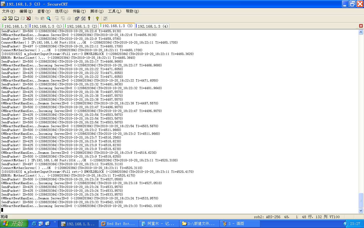Click the Quick Connect lightning icon
This screenshot has height=228, width=364.
[10, 18]
